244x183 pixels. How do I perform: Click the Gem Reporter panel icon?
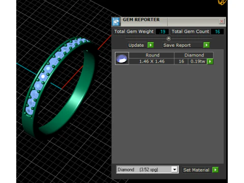tap(116, 22)
